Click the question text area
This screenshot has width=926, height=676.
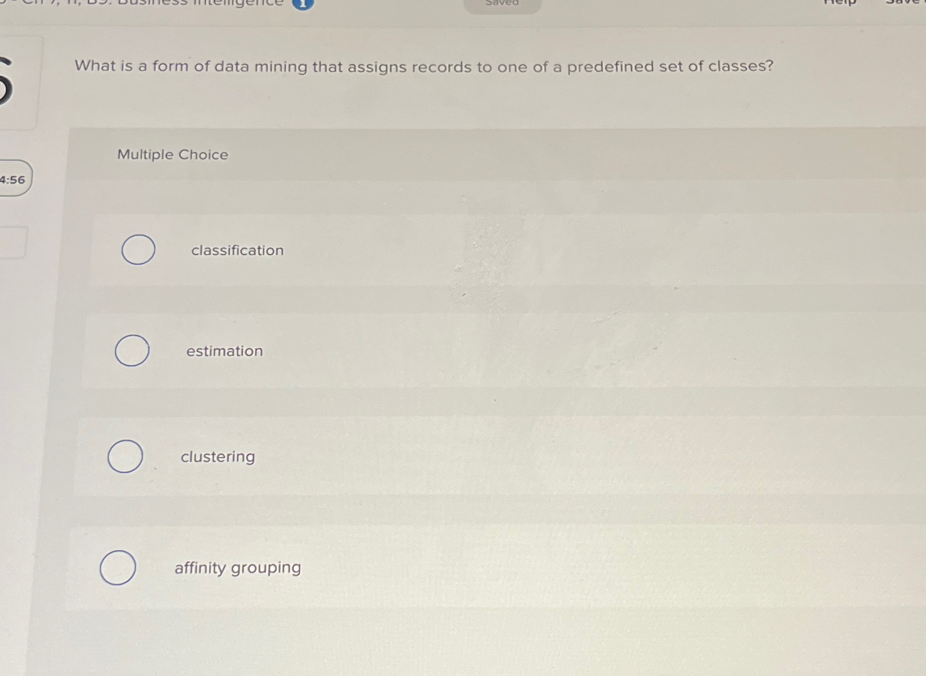pyautogui.click(x=424, y=67)
